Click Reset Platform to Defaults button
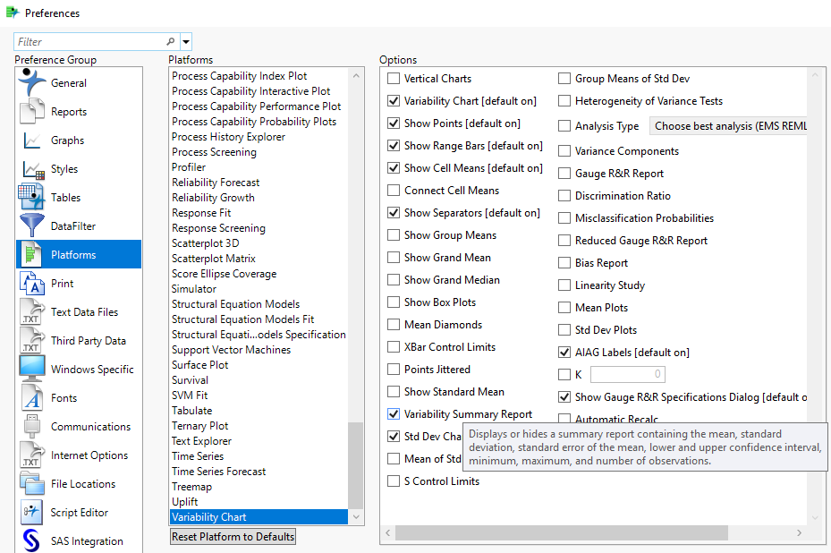The width and height of the screenshot is (831, 553). click(233, 537)
